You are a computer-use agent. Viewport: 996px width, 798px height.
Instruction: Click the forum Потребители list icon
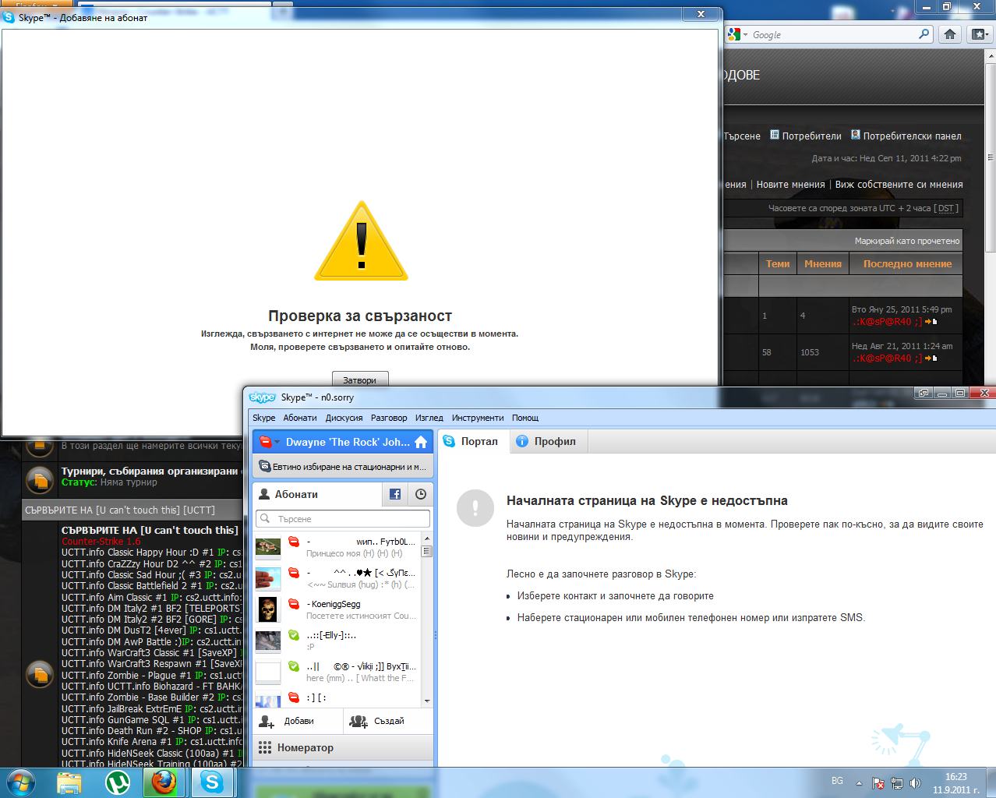coord(775,135)
